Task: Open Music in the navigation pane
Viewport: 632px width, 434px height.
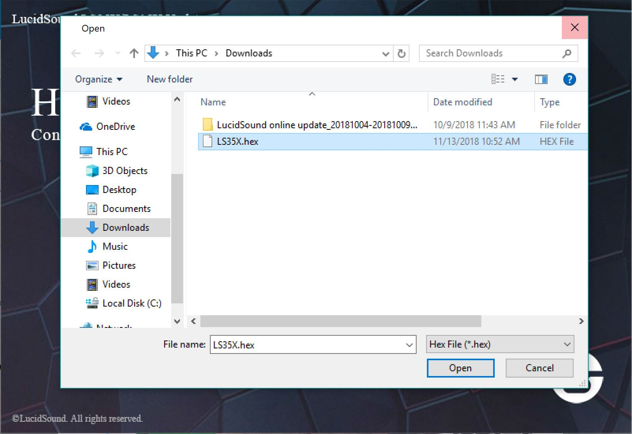Action: 115,247
